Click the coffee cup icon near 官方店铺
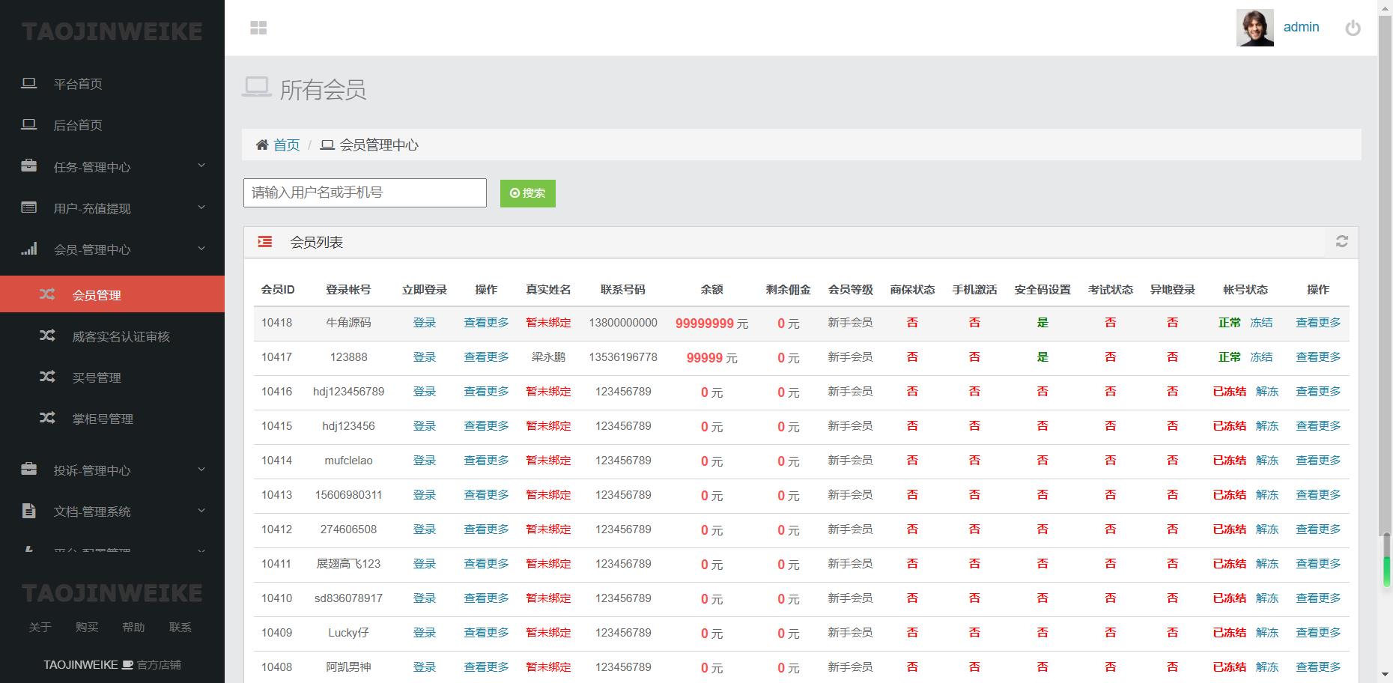This screenshot has width=1393, height=683. (x=128, y=664)
